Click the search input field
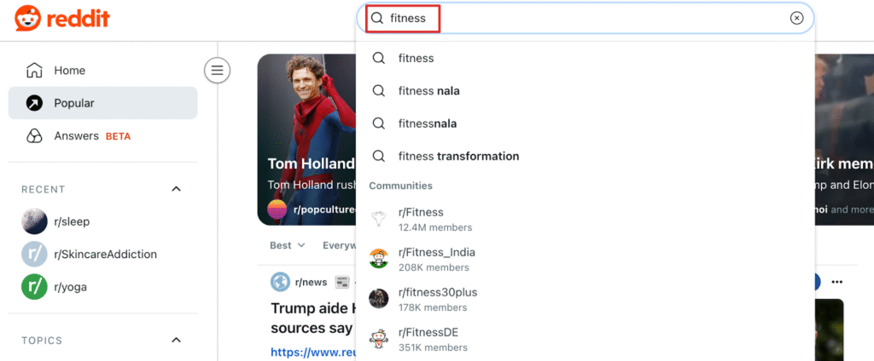The image size is (874, 361). [580, 18]
